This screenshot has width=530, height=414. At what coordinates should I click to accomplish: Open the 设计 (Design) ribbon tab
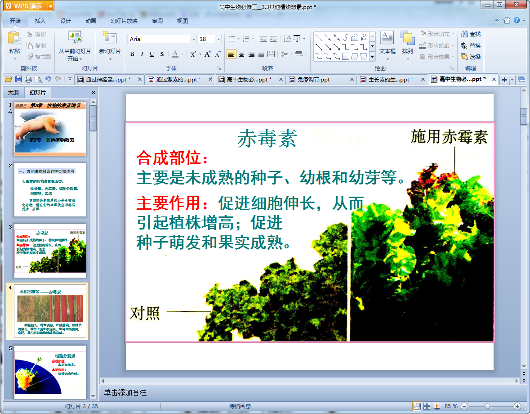tap(66, 21)
